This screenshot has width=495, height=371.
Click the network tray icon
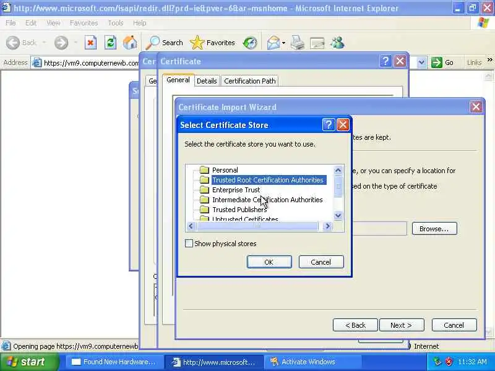point(437,362)
